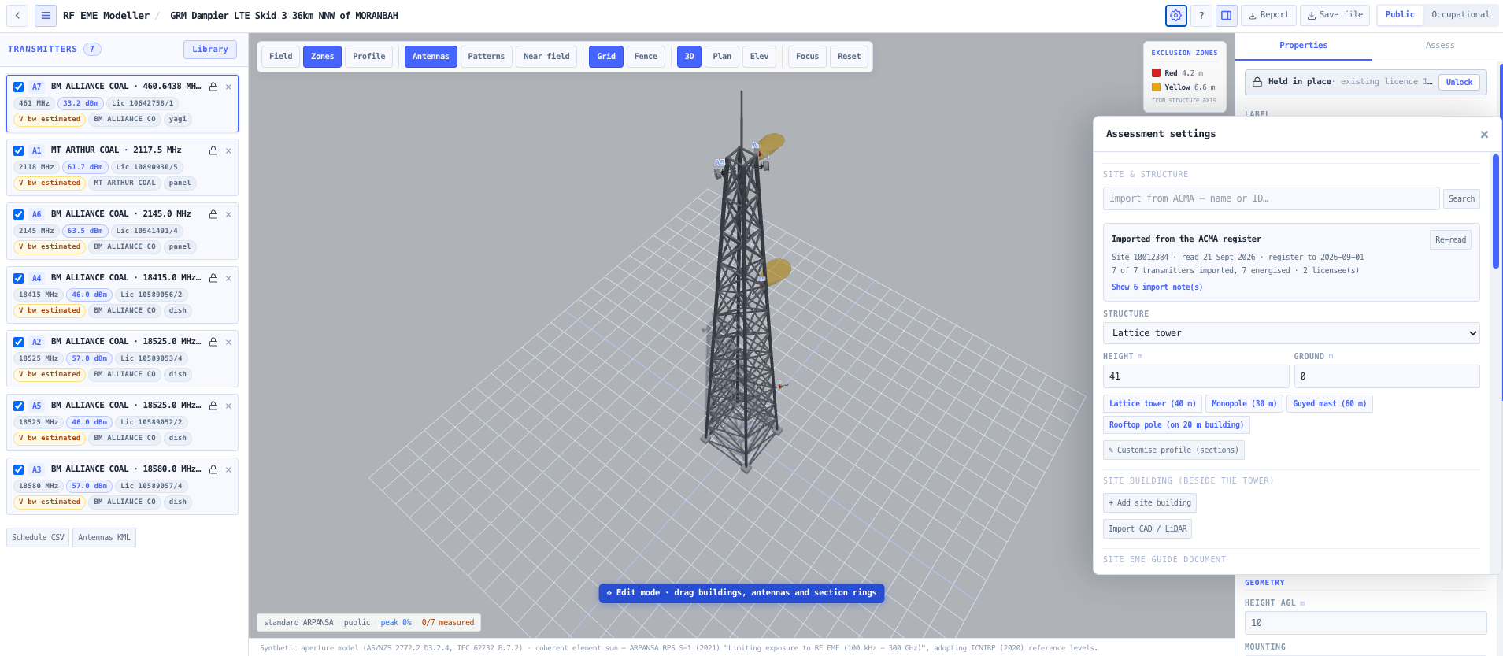Image resolution: width=1503 pixels, height=656 pixels.
Task: Select Public exposure mode
Action: pos(1400,15)
